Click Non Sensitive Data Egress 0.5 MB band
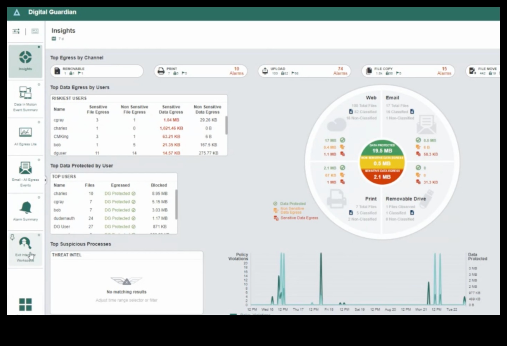This screenshot has width=507, height=346. 382,162
